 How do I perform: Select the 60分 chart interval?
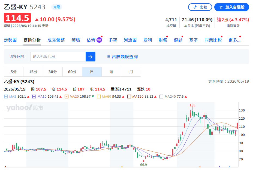click(x=72, y=72)
